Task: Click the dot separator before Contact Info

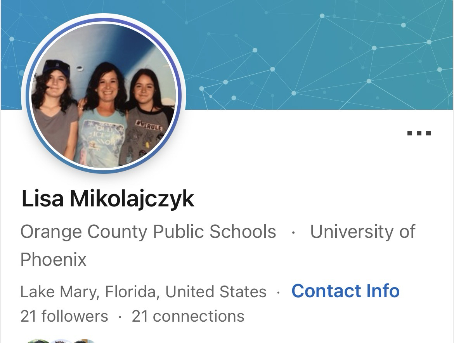Action: click(278, 292)
